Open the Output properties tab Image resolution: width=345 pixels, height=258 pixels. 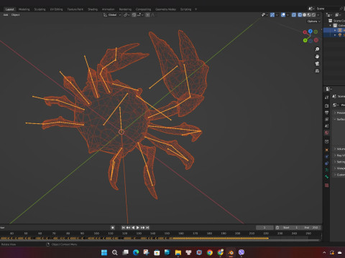[x=326, y=113]
